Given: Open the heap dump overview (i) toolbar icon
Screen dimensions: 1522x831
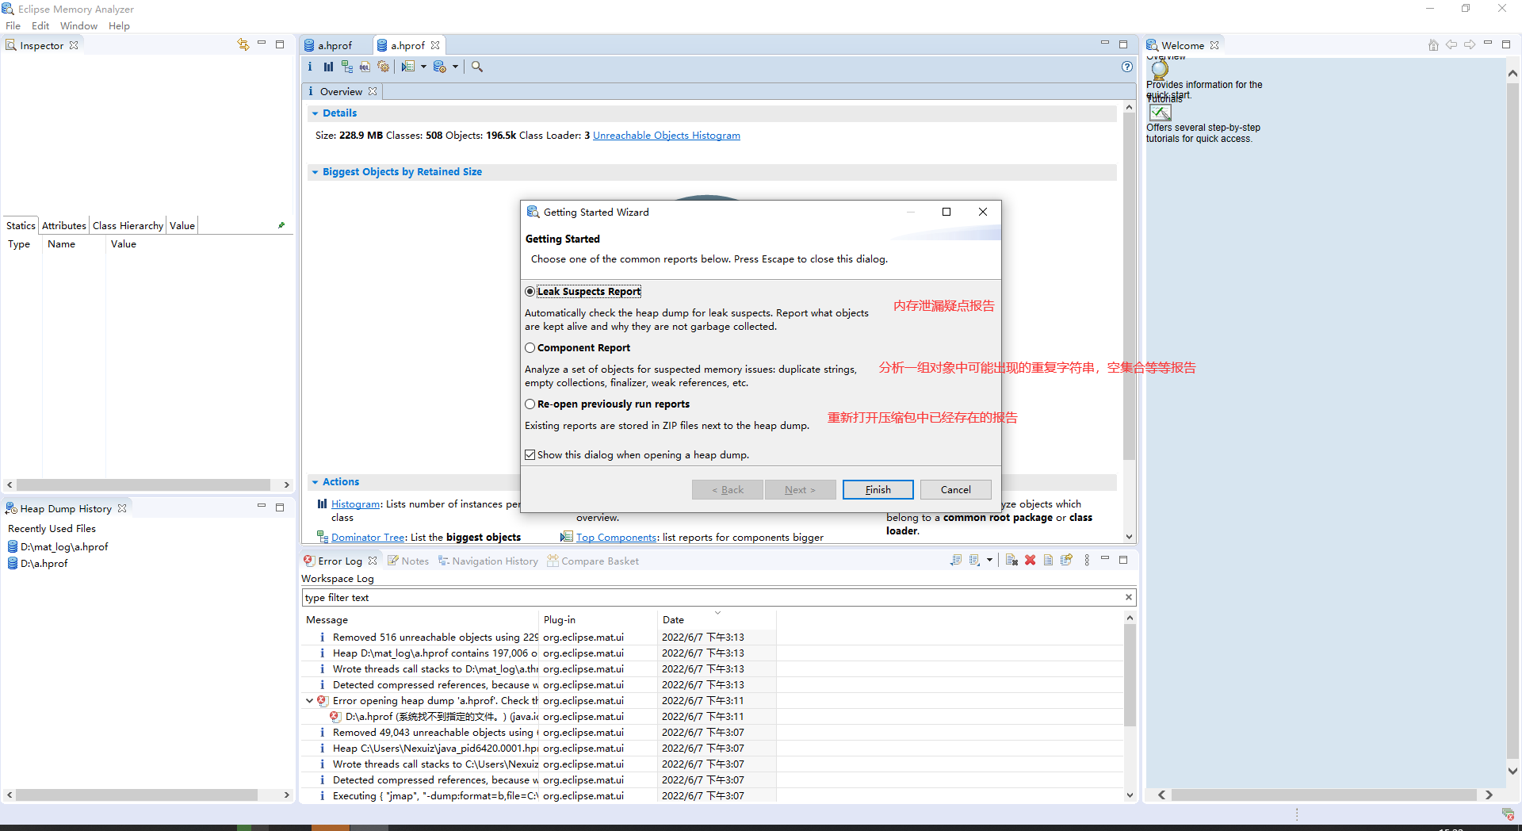Looking at the screenshot, I should pyautogui.click(x=310, y=67).
